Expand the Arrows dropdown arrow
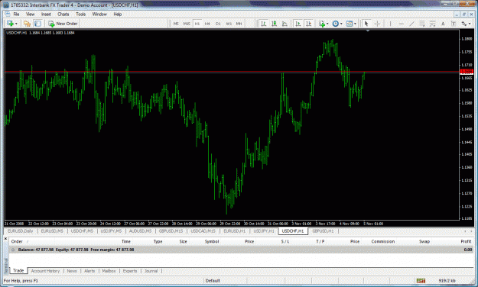The image size is (478, 287). (470, 24)
